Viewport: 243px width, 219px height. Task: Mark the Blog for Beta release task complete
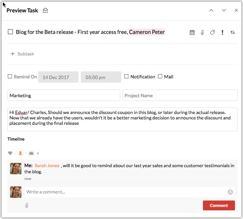pyautogui.click(x=10, y=32)
